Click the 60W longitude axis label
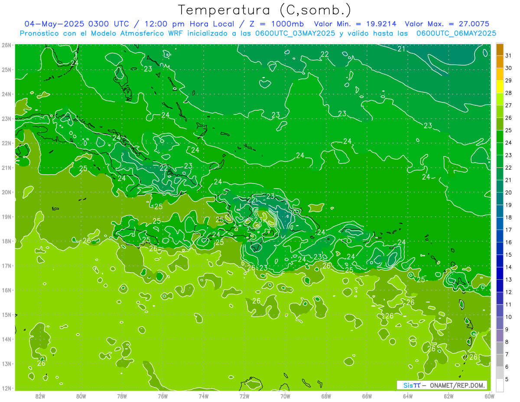This screenshot has width=520, height=402. pos(489,396)
